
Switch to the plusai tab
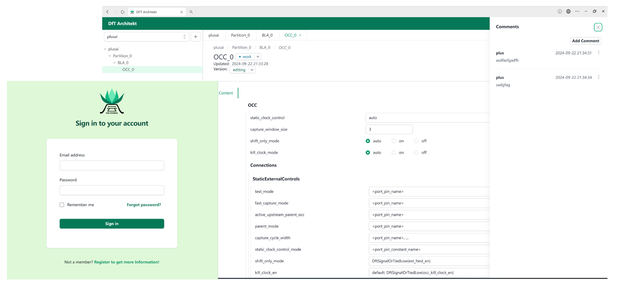[x=214, y=35]
